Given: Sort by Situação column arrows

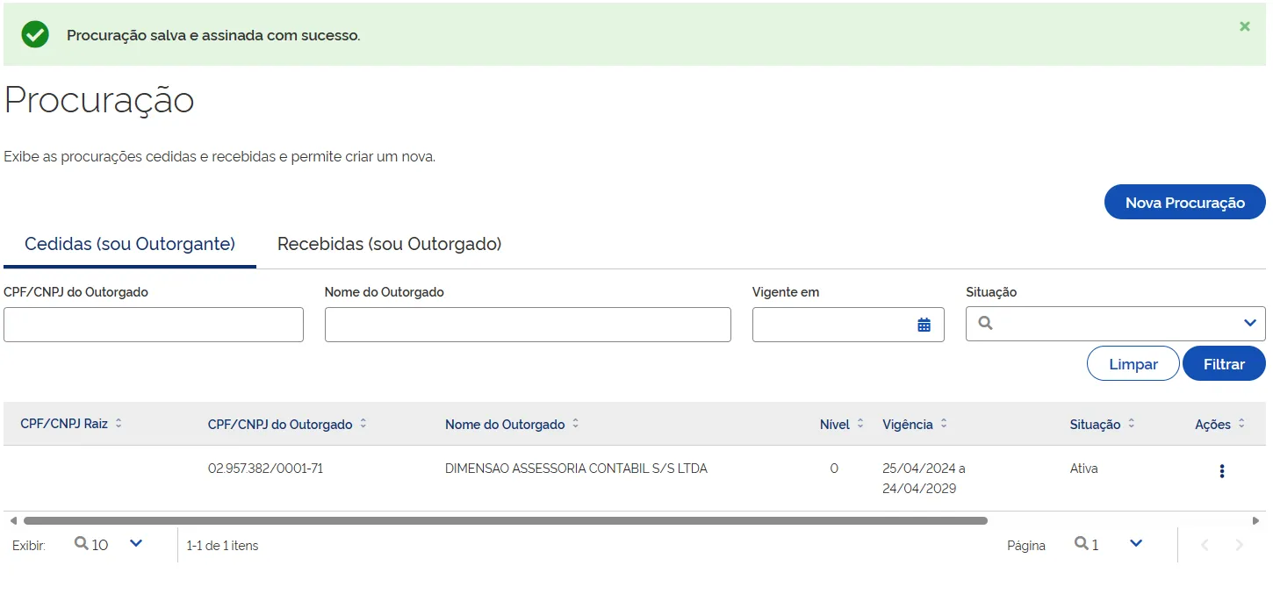Looking at the screenshot, I should click(x=1132, y=424).
